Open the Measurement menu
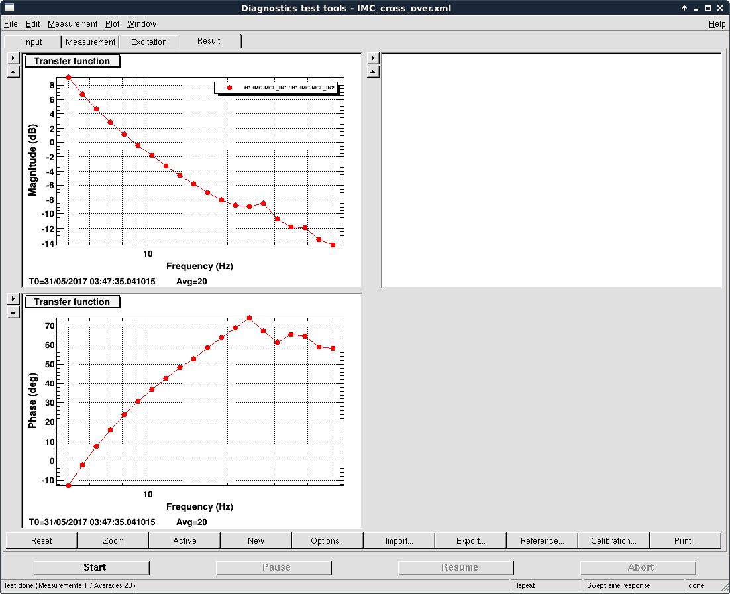Viewport: 730px width, 594px height. (73, 24)
